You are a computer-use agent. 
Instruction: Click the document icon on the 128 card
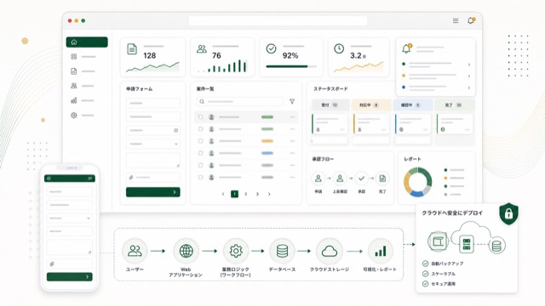(x=132, y=49)
